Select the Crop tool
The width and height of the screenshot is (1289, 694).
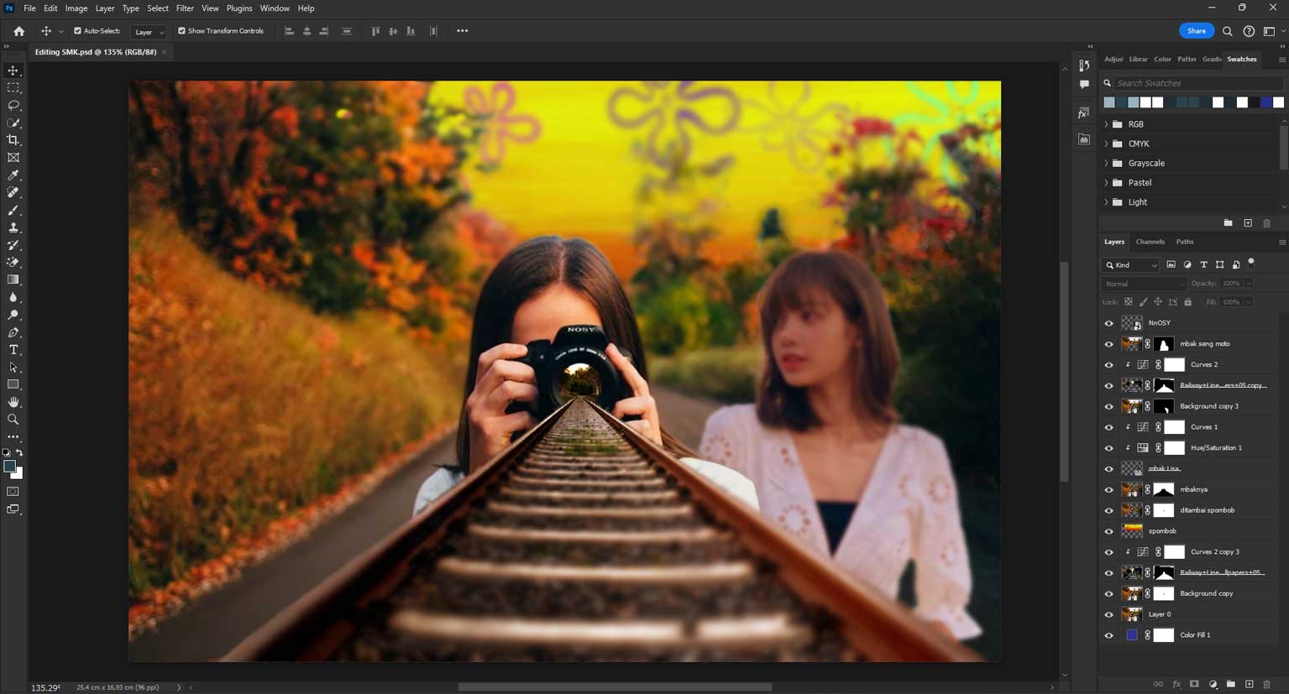(x=13, y=140)
